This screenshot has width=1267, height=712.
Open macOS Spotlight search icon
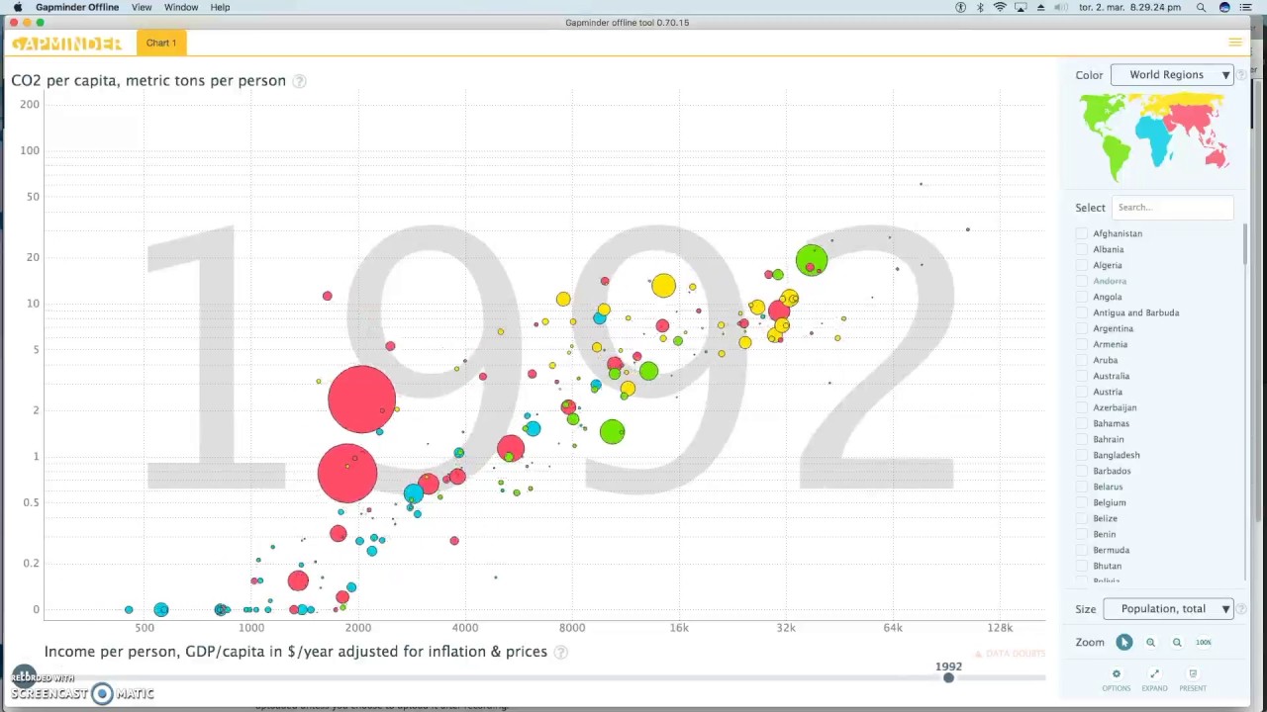1201,7
